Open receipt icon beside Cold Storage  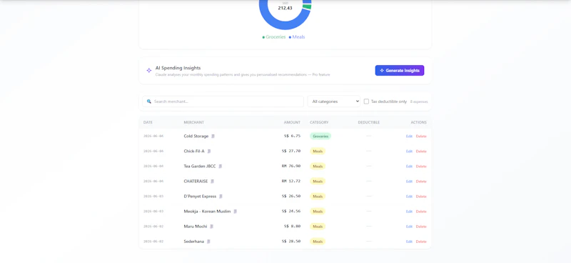(x=213, y=136)
